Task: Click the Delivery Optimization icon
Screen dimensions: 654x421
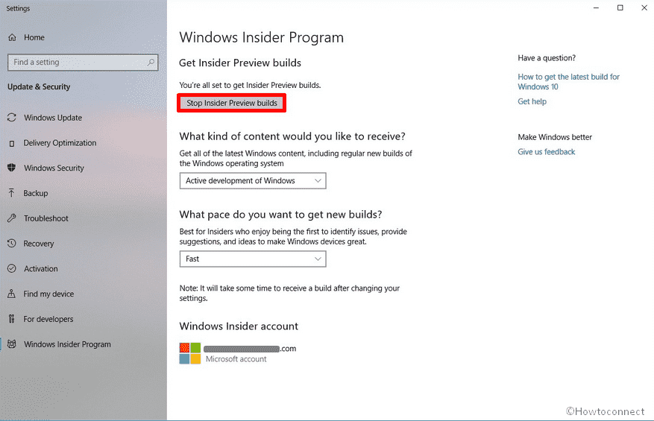Action: coord(12,143)
